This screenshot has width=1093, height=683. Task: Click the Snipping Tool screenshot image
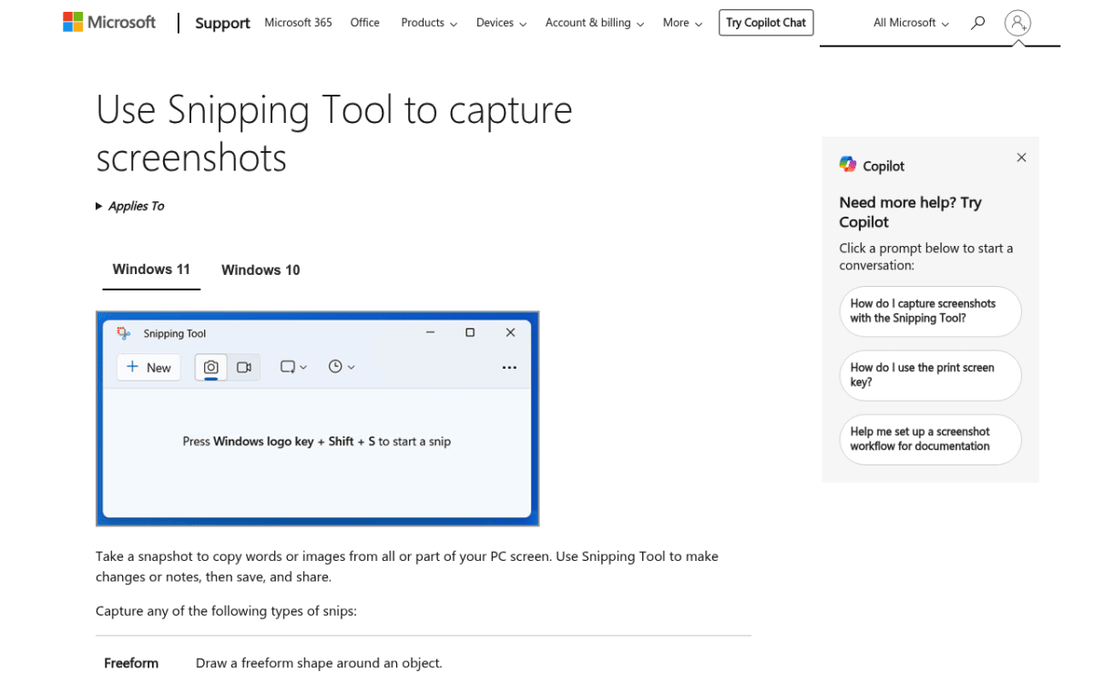[x=317, y=419]
